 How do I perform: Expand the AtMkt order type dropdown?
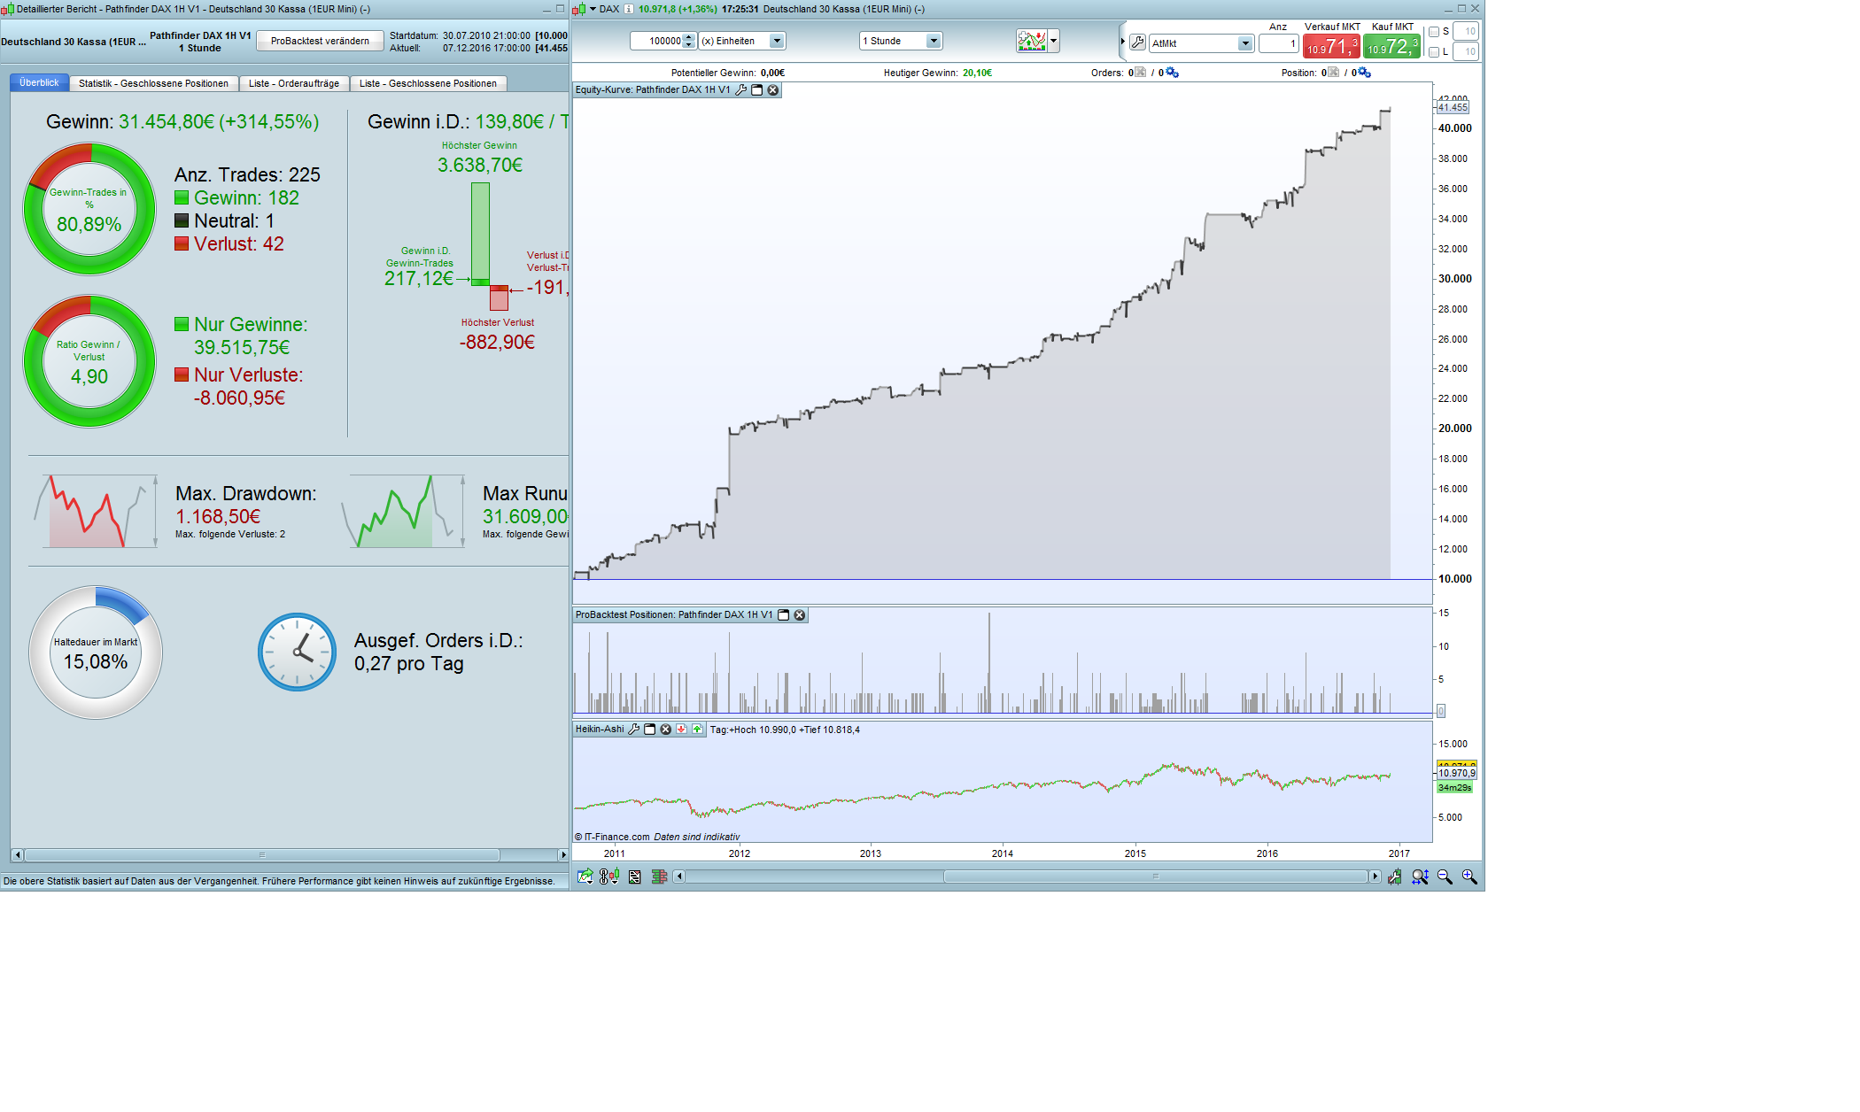[1244, 43]
